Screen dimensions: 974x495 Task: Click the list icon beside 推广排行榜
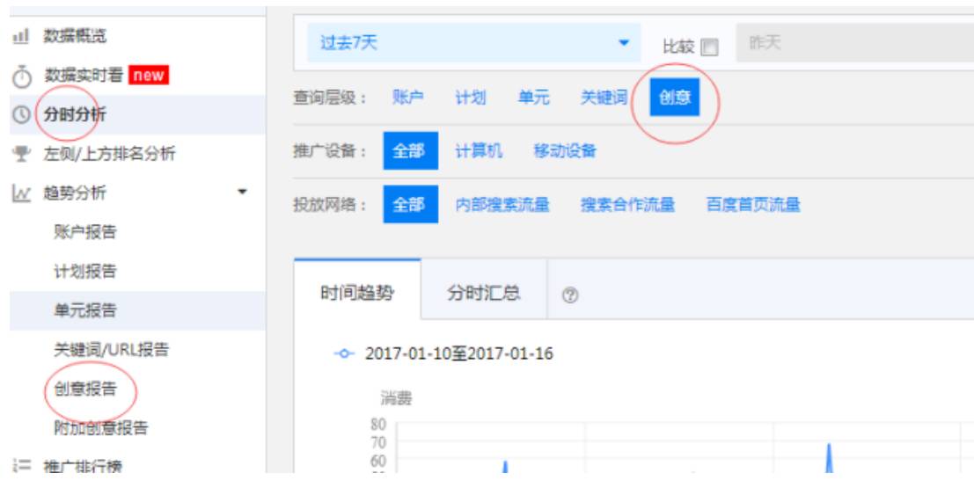(22, 466)
